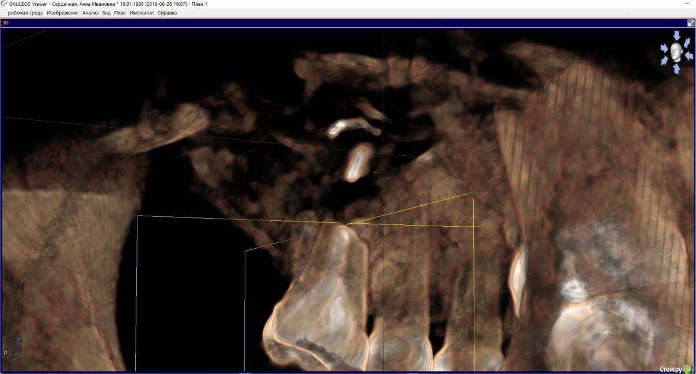Screen dimensions: 696x374
Task: Open the Изображение menu
Action: [63, 13]
